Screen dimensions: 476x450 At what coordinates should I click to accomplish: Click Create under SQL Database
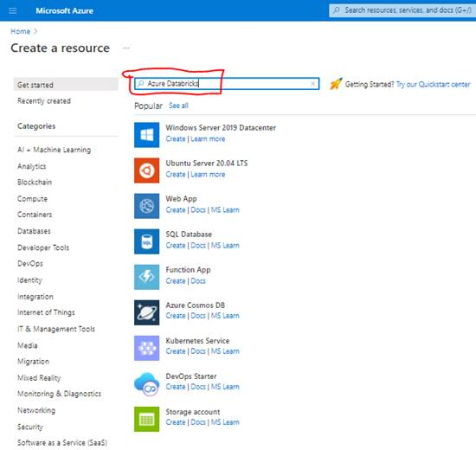176,246
